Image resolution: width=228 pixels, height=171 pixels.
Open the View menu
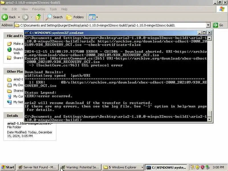[x=25, y=9]
